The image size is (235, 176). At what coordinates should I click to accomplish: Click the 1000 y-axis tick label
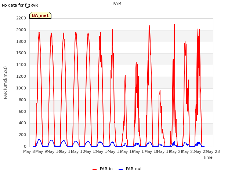[21, 88]
